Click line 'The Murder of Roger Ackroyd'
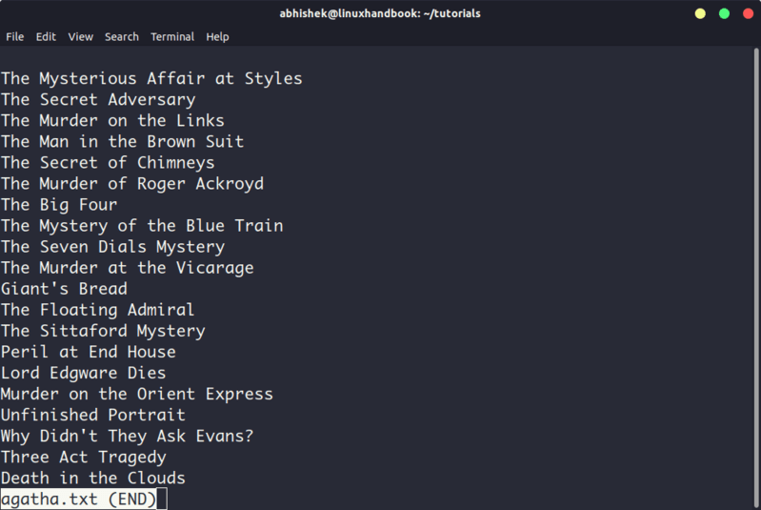761x510 pixels. pos(132,184)
